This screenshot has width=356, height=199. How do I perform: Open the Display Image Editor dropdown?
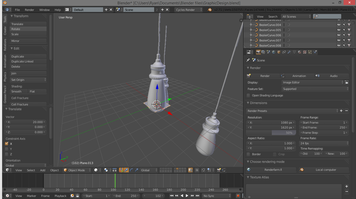[x=312, y=82]
